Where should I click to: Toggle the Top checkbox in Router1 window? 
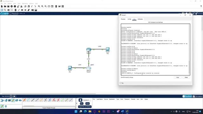click(121, 83)
